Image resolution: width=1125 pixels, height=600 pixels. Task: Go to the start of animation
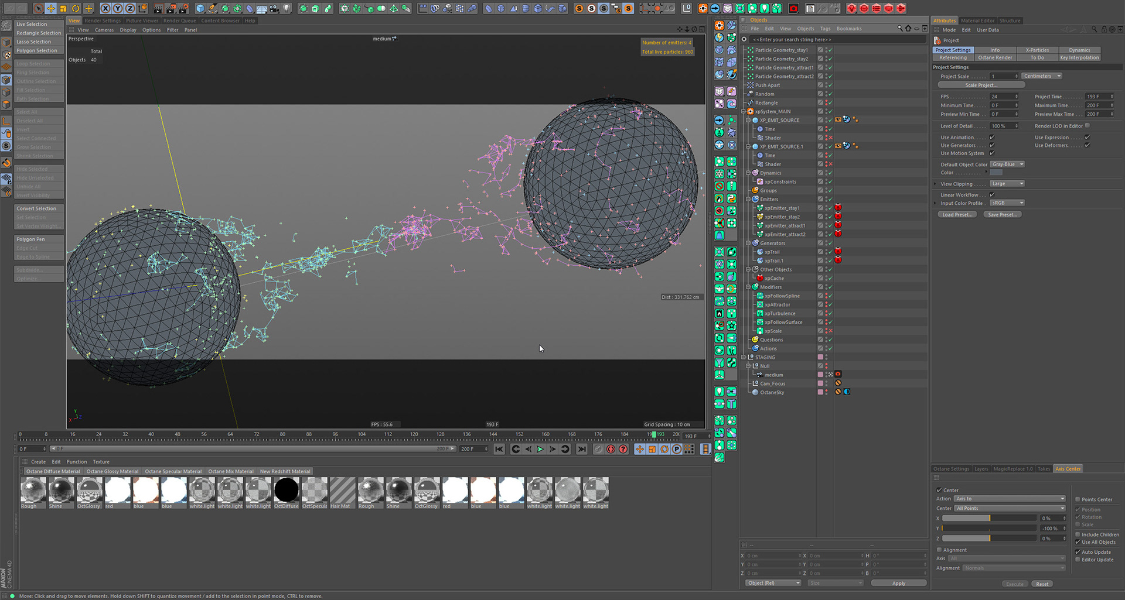[499, 449]
